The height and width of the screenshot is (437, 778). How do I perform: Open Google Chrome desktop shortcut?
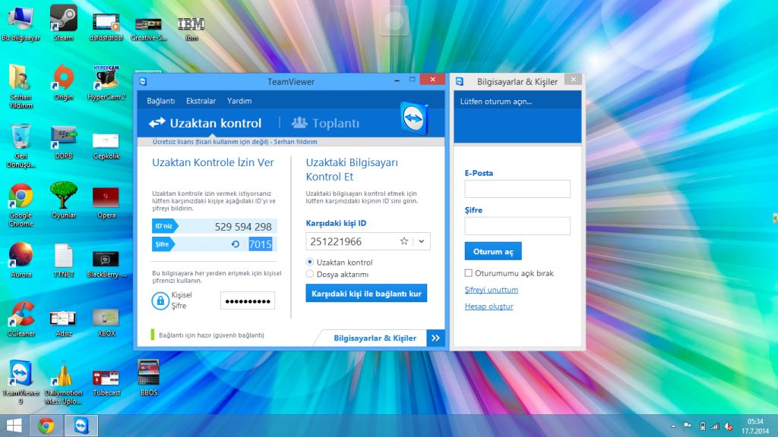(21, 197)
